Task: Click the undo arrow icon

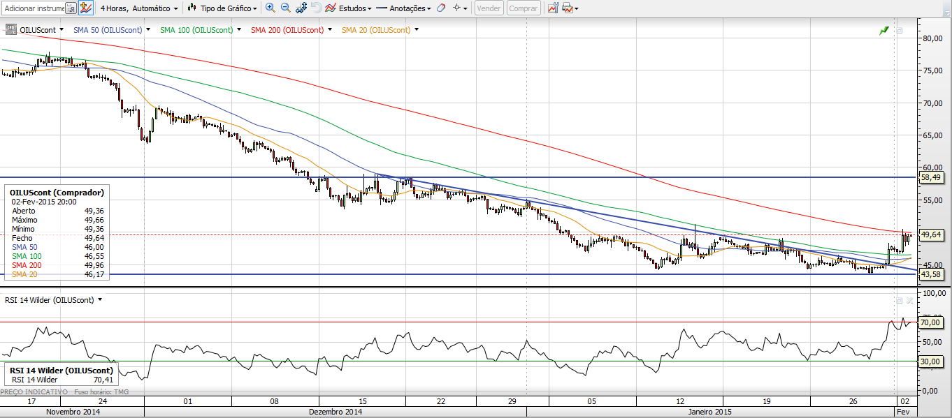Action: (316, 8)
